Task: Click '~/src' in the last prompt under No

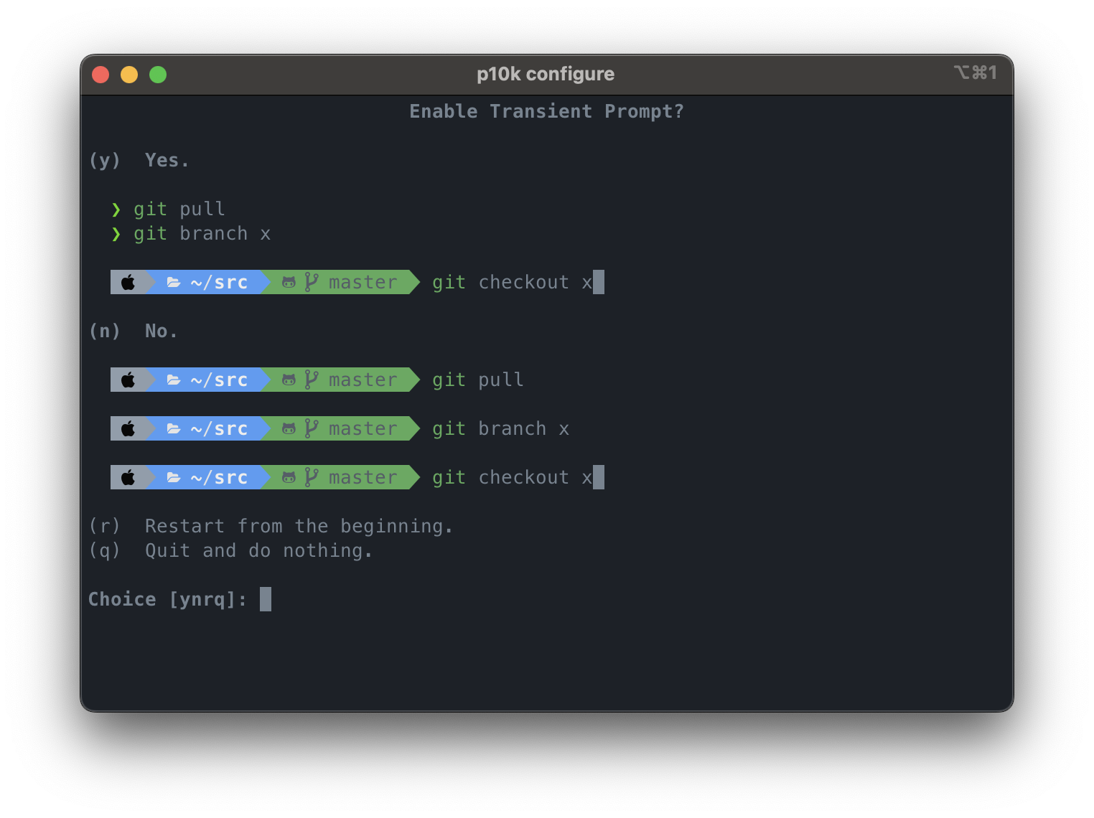Action: [x=220, y=478]
